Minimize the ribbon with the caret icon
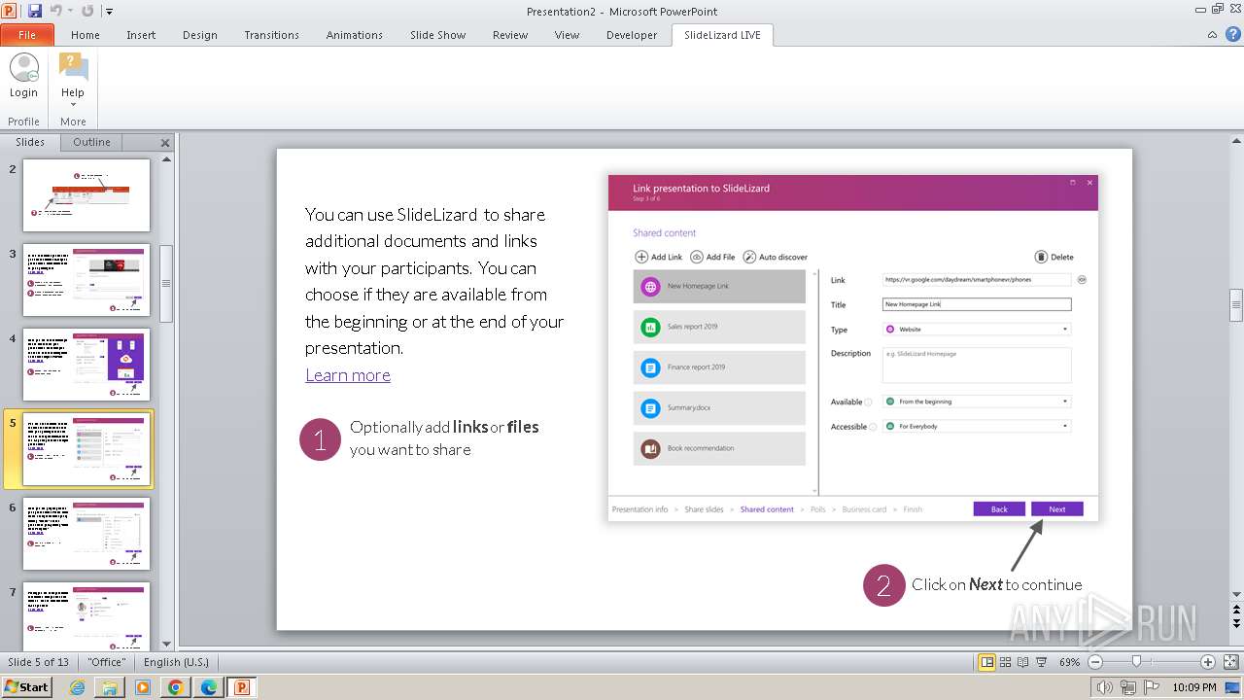 [x=1212, y=35]
